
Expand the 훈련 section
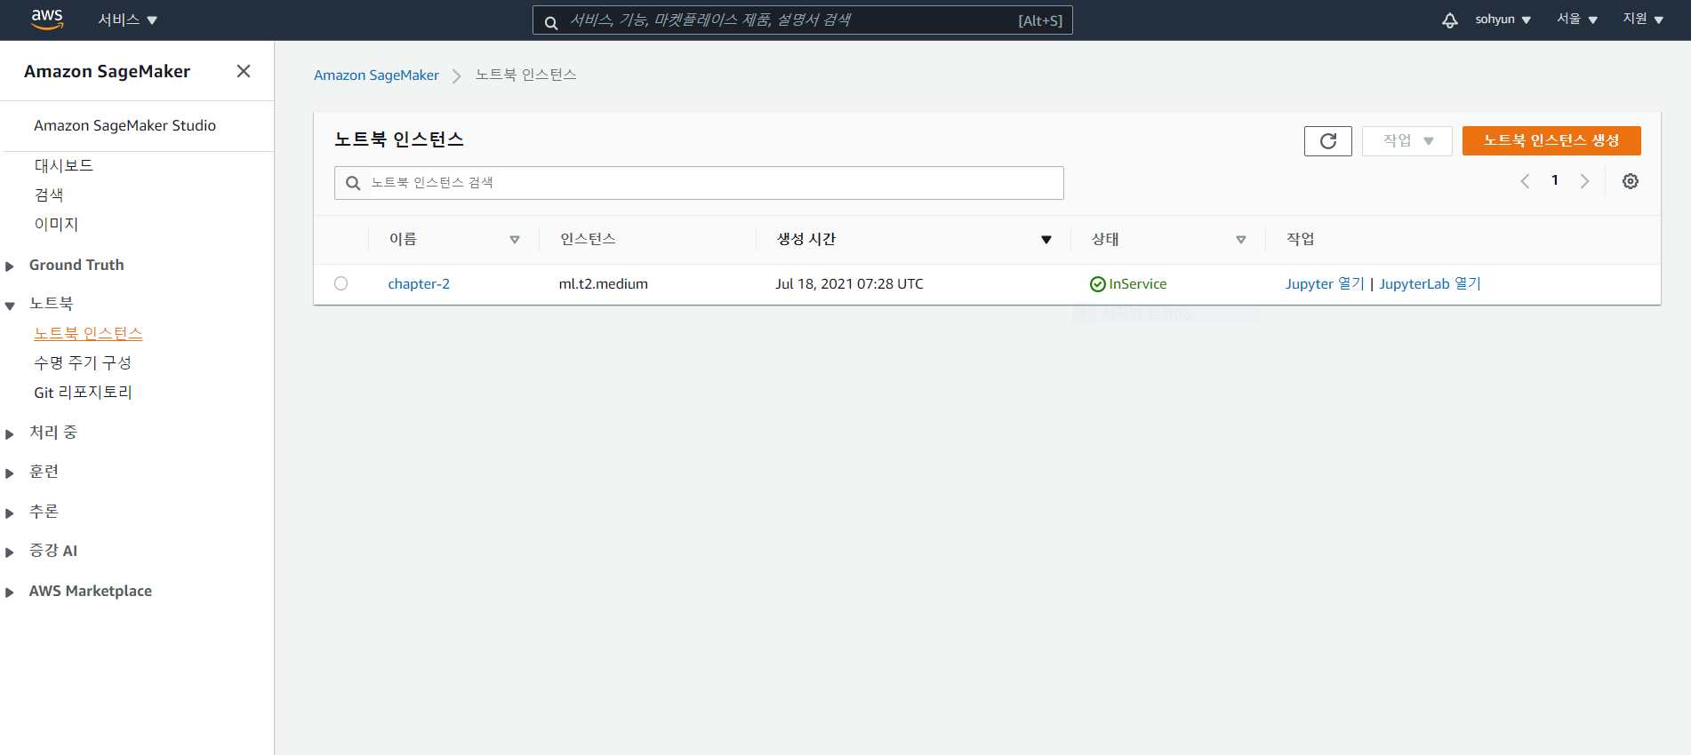[10, 473]
